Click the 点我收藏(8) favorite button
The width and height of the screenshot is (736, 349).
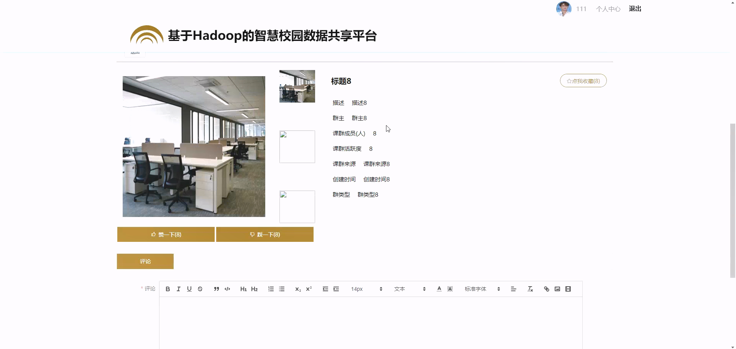coord(583,81)
